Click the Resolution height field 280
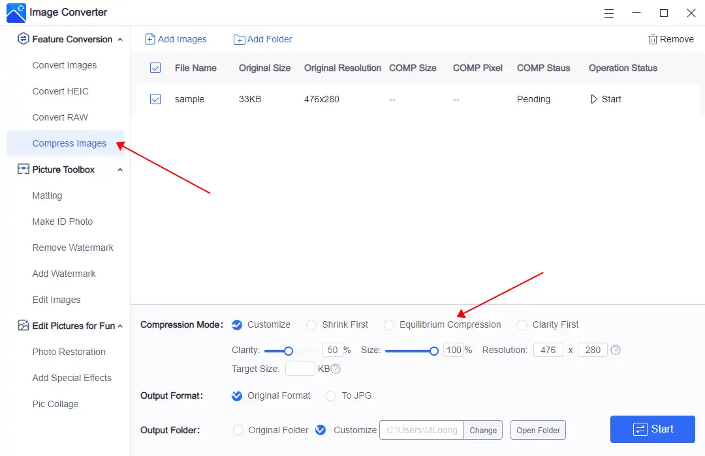 pos(593,350)
